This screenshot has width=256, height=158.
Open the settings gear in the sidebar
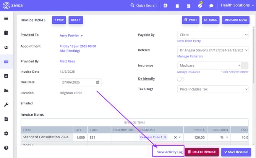coord(6,133)
